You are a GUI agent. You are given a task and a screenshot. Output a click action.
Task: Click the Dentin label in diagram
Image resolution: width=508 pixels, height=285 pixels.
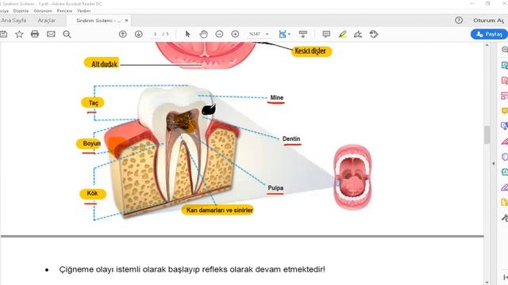(291, 139)
